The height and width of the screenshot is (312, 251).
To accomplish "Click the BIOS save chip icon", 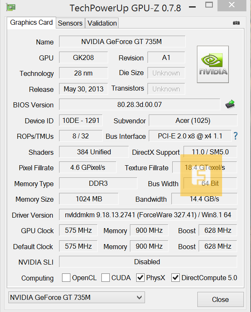I will click(230, 104).
